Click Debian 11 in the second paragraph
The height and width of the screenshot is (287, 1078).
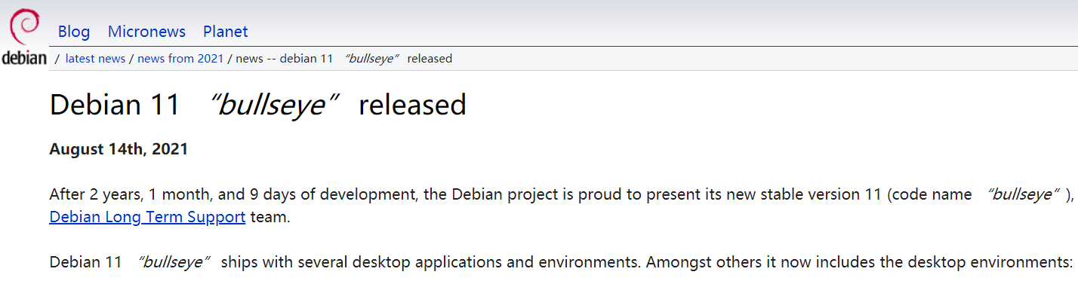[85, 262]
